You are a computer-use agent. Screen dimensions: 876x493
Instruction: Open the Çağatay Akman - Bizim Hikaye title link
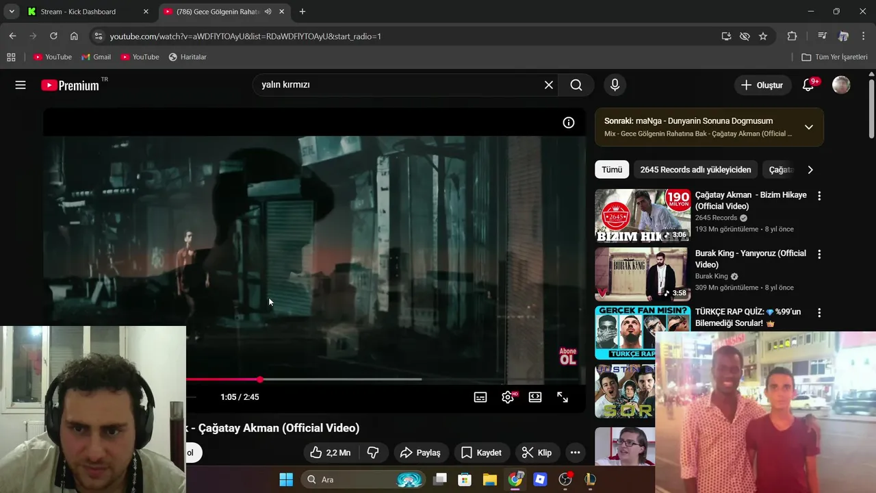pyautogui.click(x=751, y=201)
